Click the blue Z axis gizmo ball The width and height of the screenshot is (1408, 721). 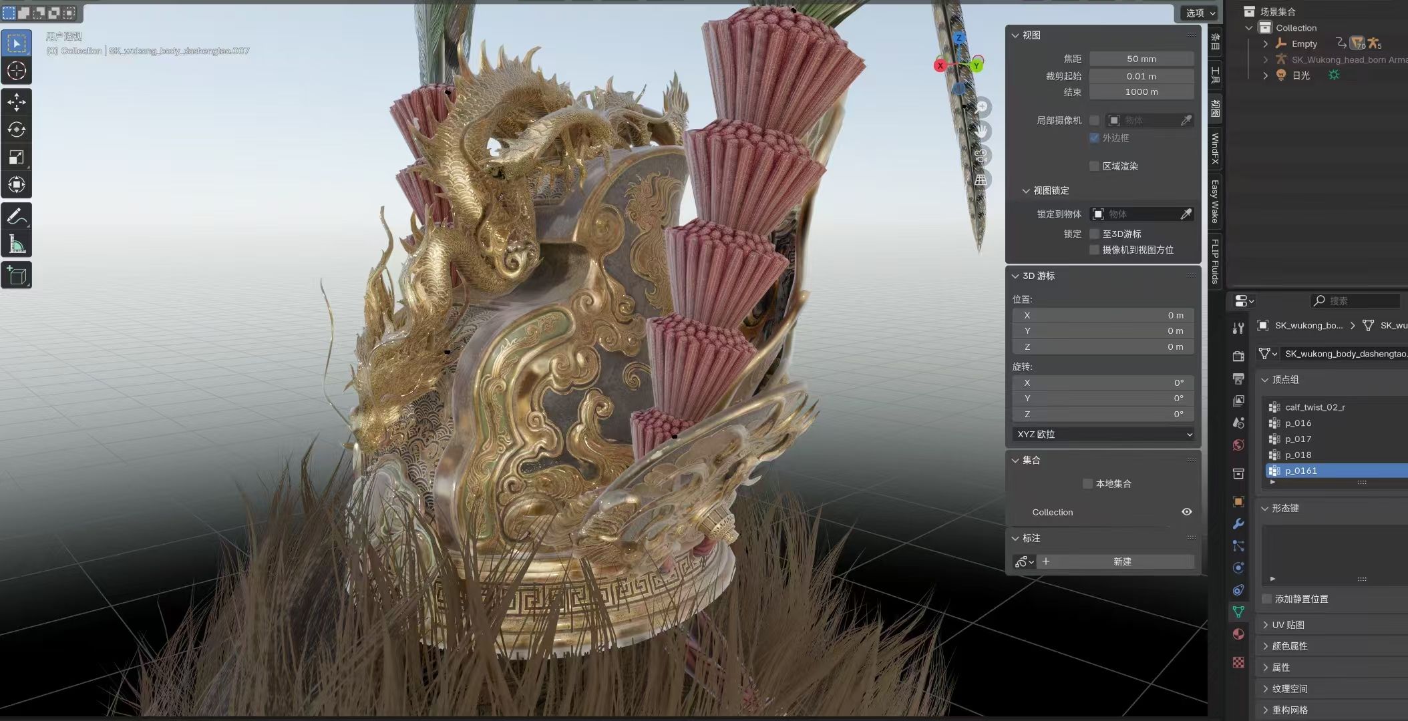pos(959,37)
